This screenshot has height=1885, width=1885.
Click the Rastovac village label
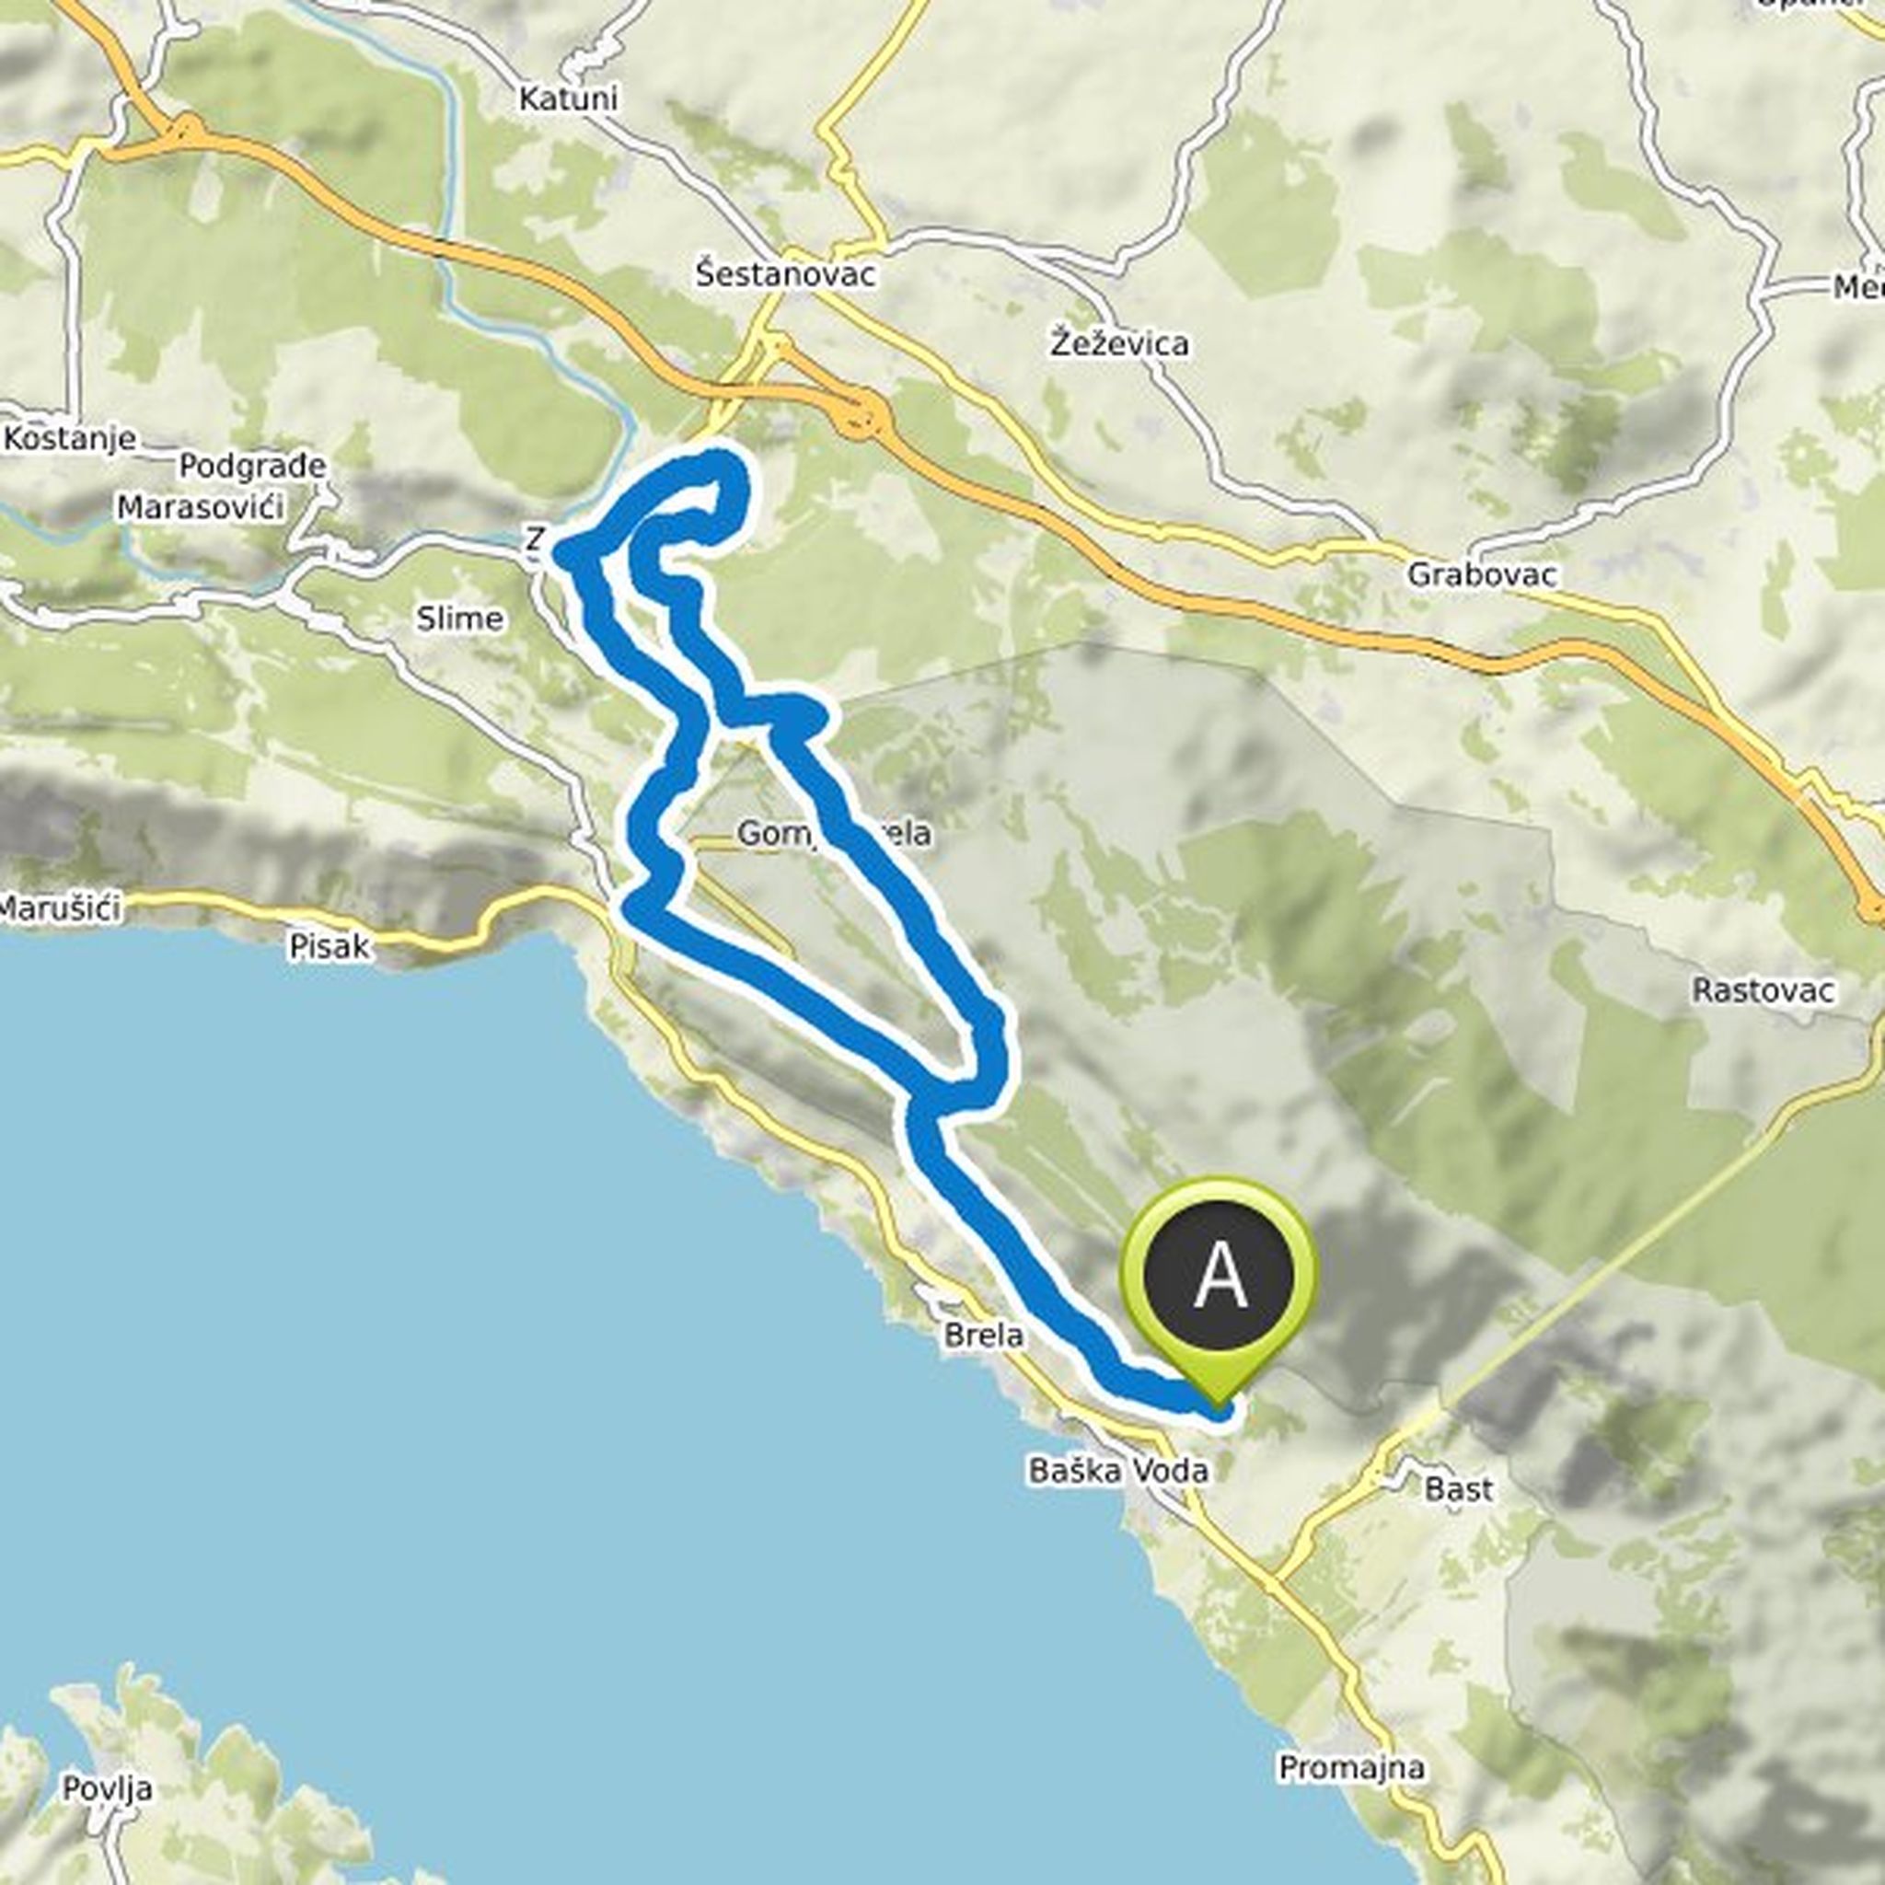point(1763,990)
